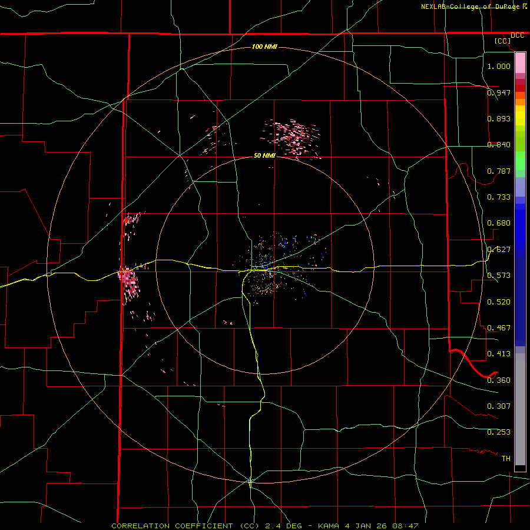Screen dimensions: 530x530
Task: Select the 0.627 legend value
Action: (x=499, y=250)
